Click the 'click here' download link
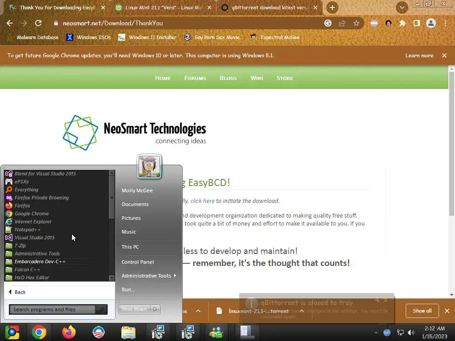 203,201
